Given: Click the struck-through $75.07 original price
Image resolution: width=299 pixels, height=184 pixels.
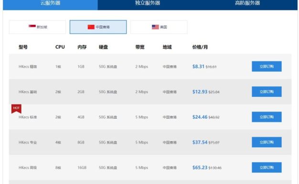Looking at the screenshot, I should click(x=214, y=143).
